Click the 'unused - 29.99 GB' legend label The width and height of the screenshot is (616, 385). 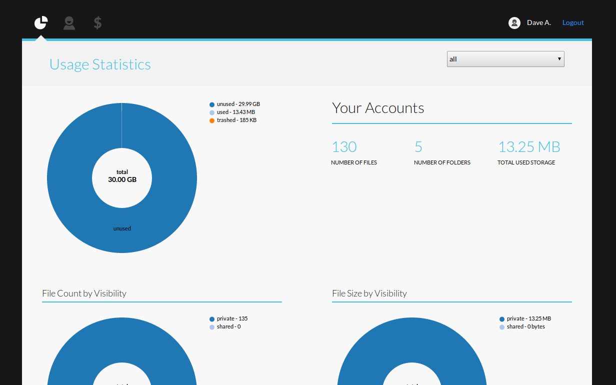coord(238,104)
